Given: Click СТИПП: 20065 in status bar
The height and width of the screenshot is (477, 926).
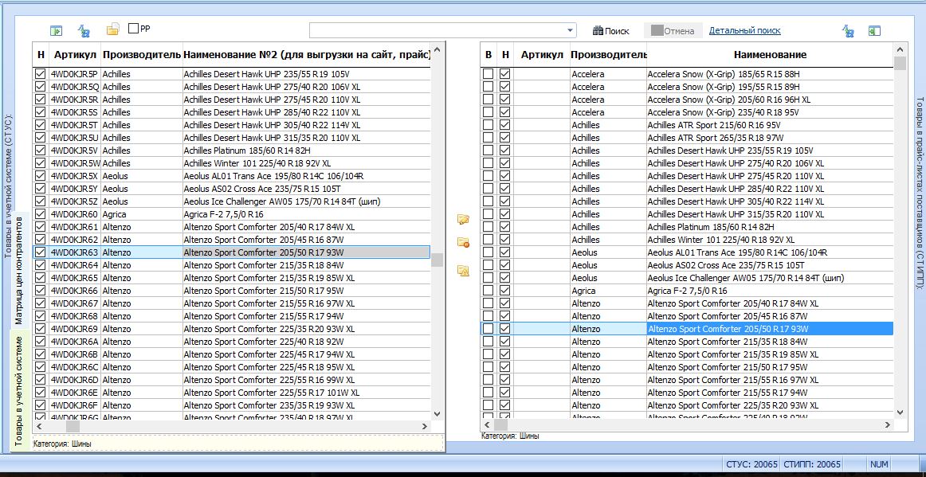Looking at the screenshot, I should click(x=811, y=464).
